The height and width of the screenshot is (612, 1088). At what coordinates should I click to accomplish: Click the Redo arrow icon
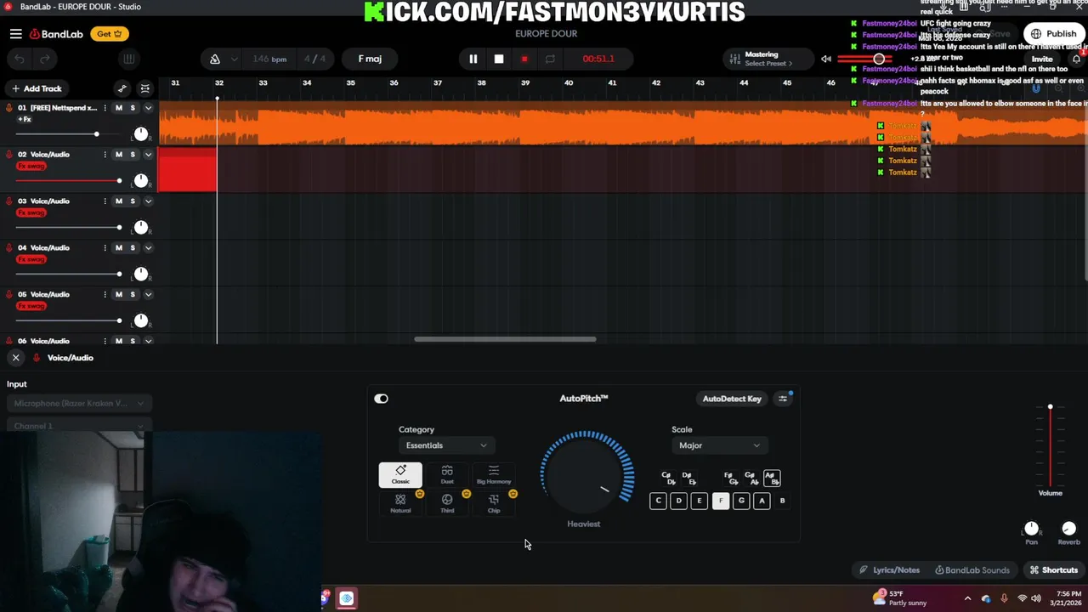click(45, 59)
